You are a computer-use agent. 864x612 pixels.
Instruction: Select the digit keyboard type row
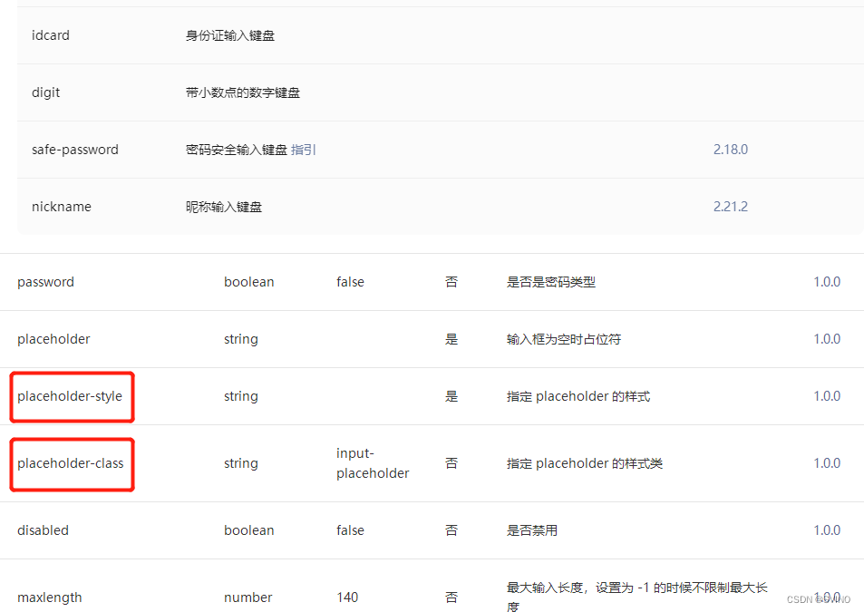[45, 92]
